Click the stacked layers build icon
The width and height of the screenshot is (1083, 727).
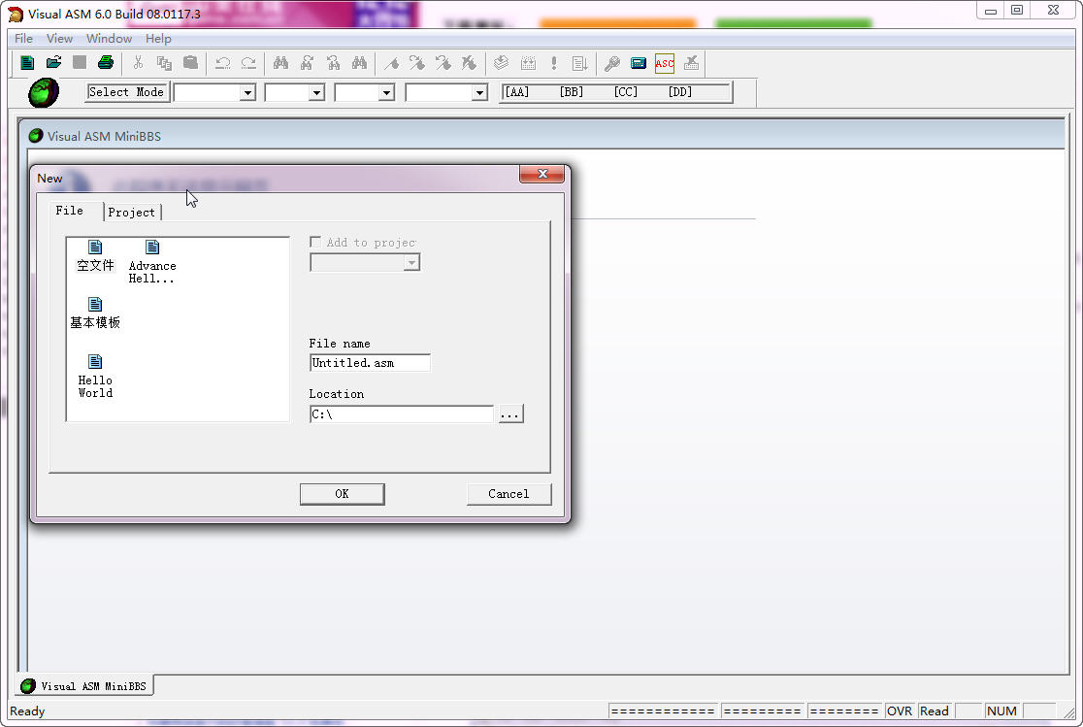(x=502, y=63)
